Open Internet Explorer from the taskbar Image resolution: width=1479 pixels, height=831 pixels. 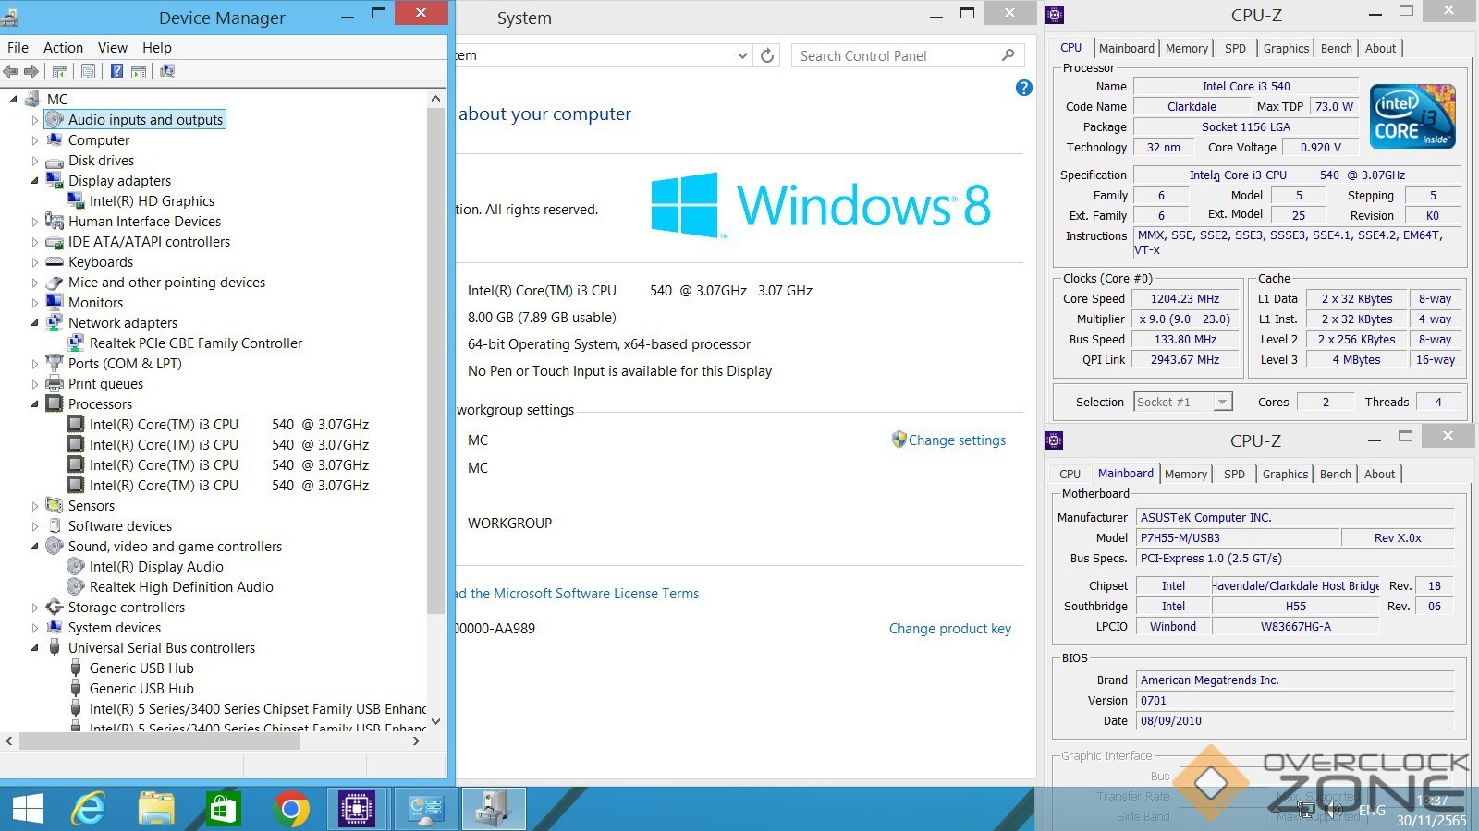pos(88,810)
